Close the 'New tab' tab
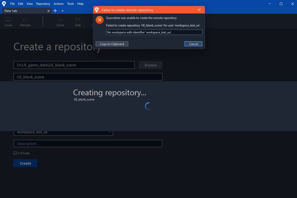297x198 pixels. (49, 11)
